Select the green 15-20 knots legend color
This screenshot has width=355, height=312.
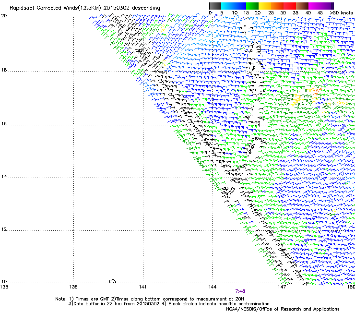(x=252, y=6)
